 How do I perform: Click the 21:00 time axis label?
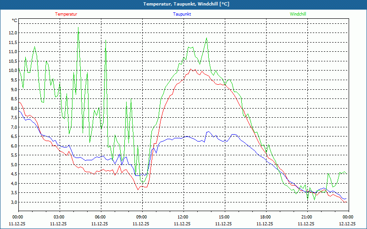click(x=307, y=217)
